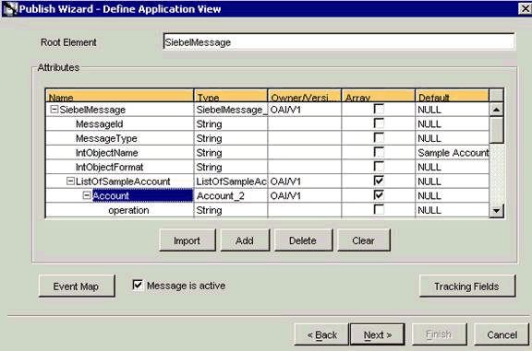Click the Type column header
The image size is (532, 351).
tap(231, 96)
